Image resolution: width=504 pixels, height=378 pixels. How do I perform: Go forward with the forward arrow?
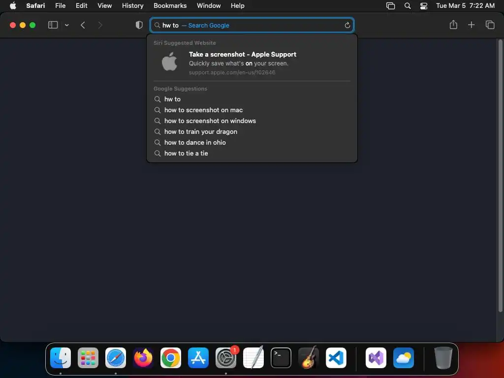[x=100, y=25]
